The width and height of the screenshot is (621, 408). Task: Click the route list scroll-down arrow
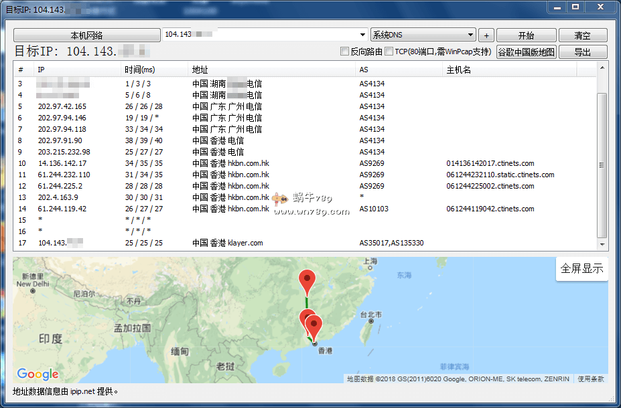point(602,245)
